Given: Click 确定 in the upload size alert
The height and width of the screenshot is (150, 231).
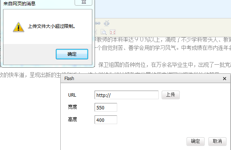Looking at the screenshot, I should coord(72,54).
